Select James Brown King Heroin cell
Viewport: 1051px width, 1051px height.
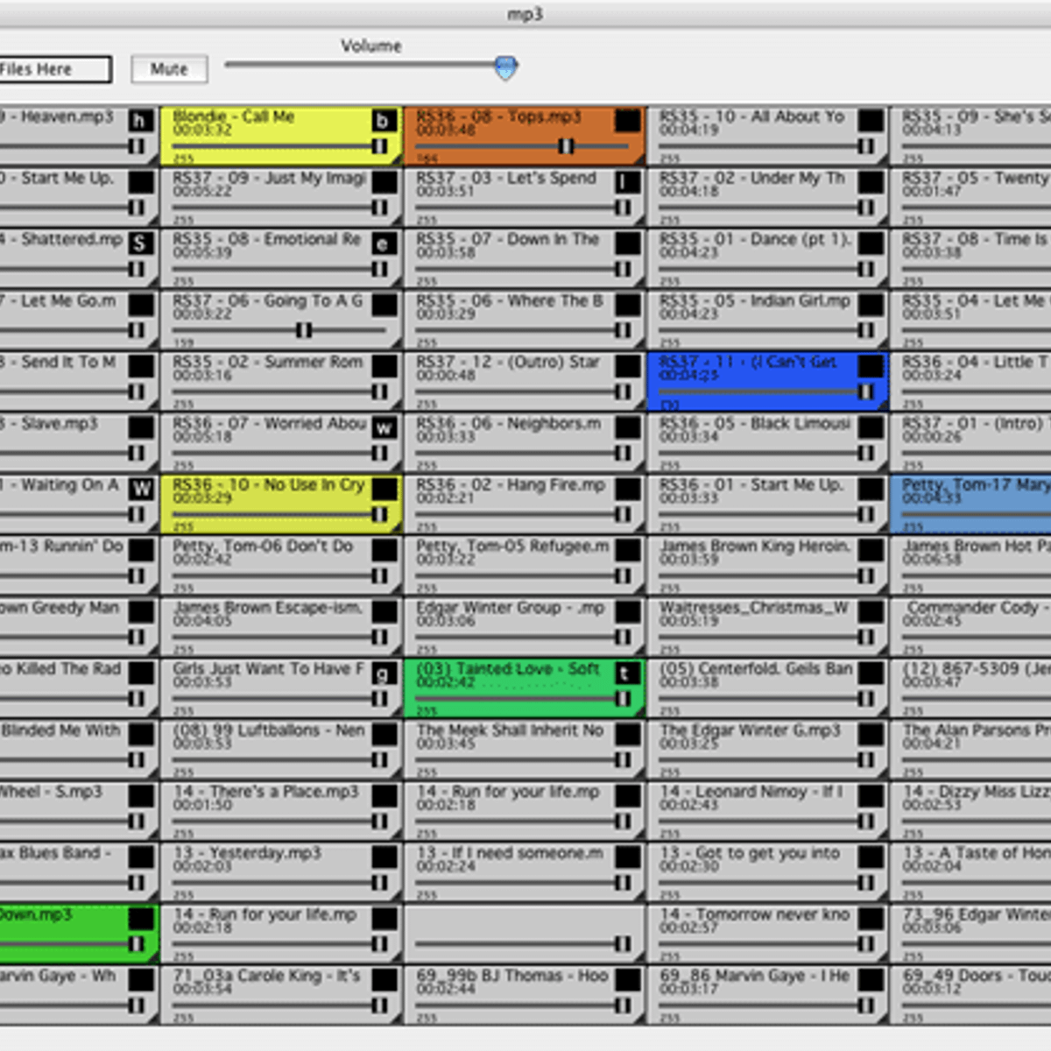768,565
